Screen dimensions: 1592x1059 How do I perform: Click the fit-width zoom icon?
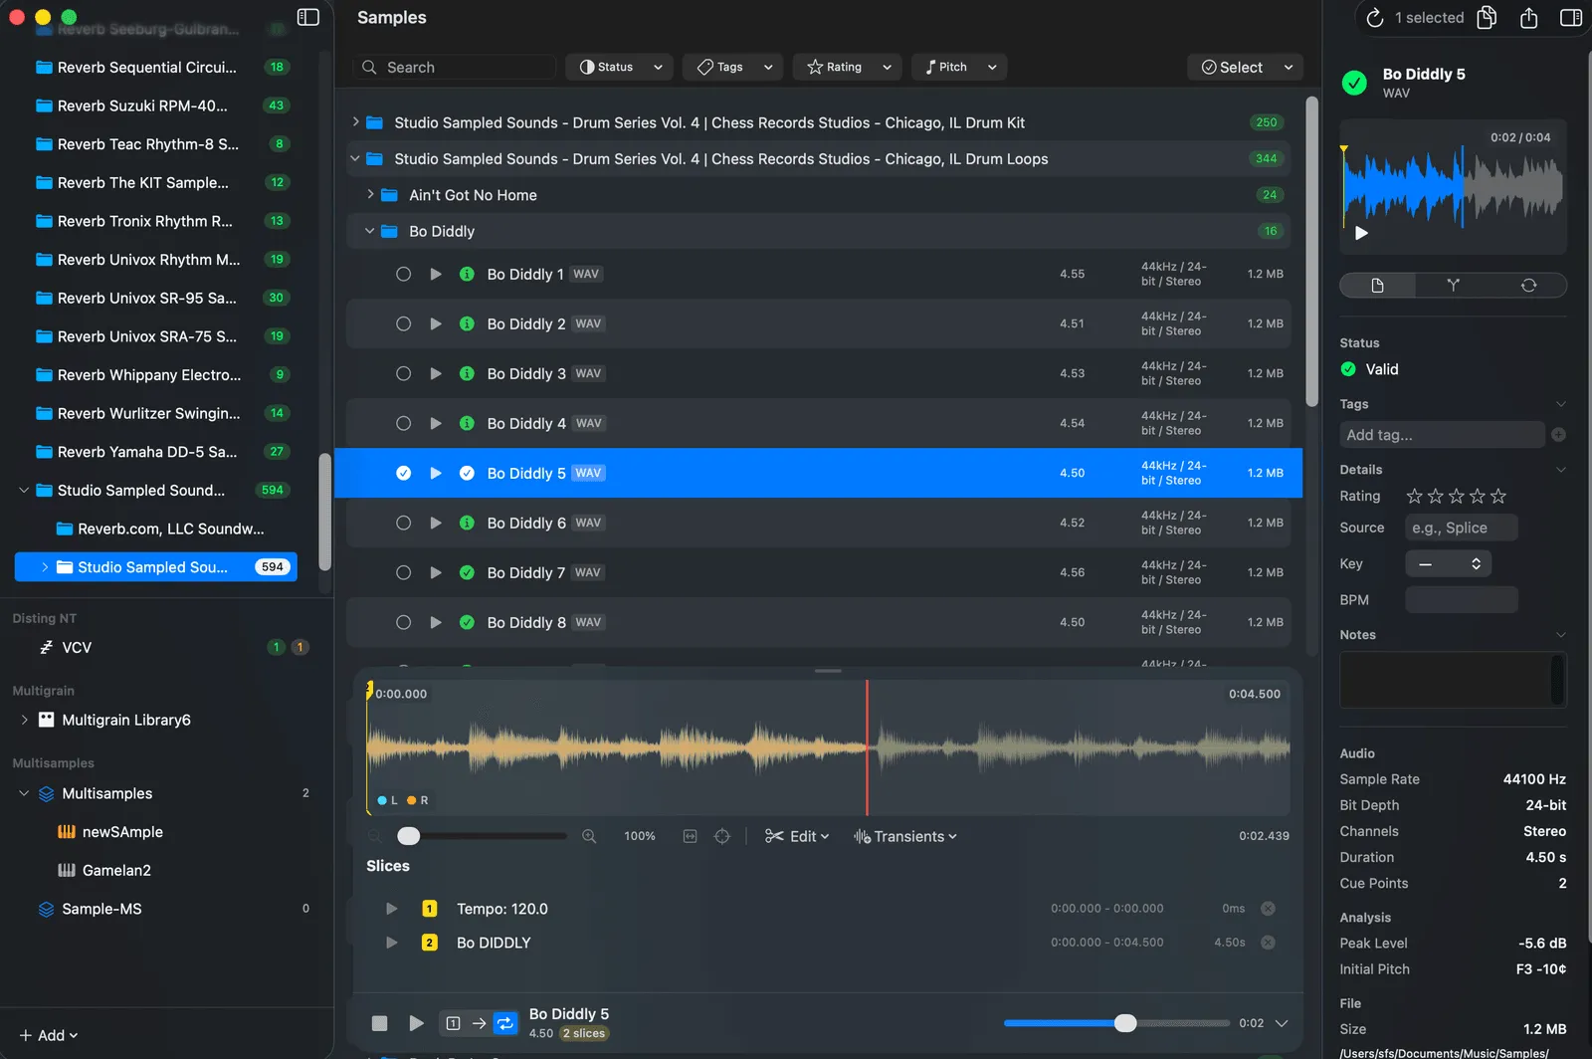pos(690,836)
